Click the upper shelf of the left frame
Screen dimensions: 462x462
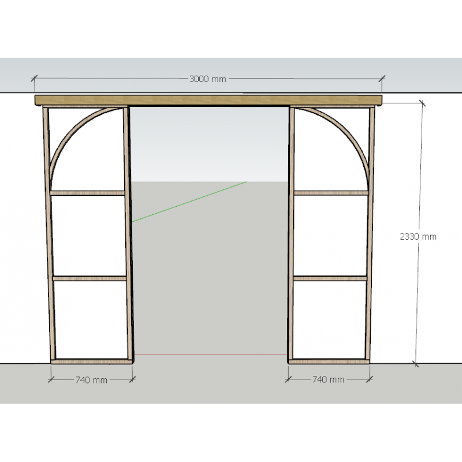88,193
